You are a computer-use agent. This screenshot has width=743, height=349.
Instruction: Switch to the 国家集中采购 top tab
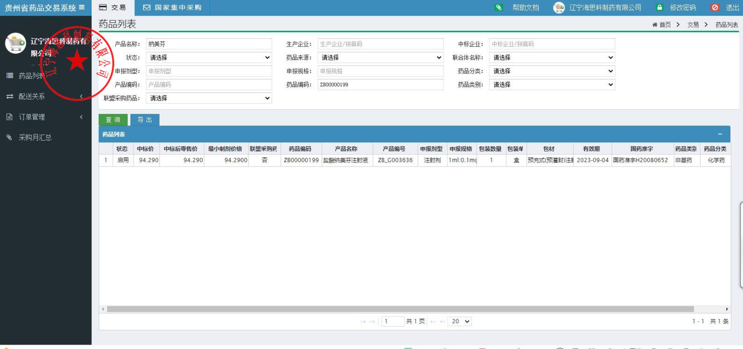[x=172, y=8]
